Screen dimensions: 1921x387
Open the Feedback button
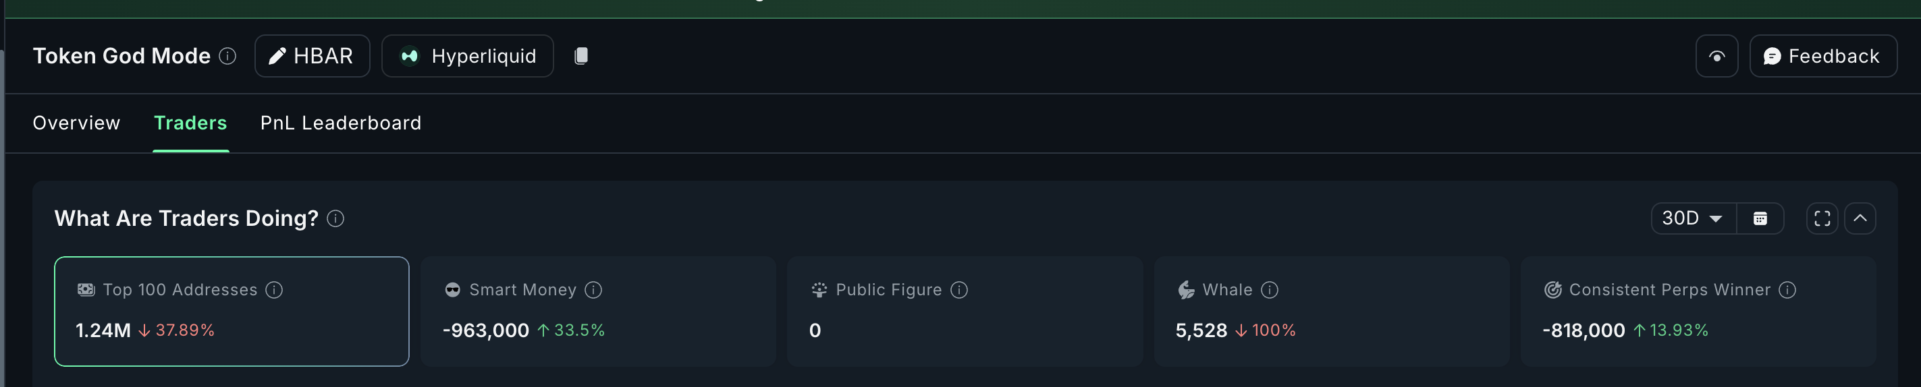(x=1822, y=56)
